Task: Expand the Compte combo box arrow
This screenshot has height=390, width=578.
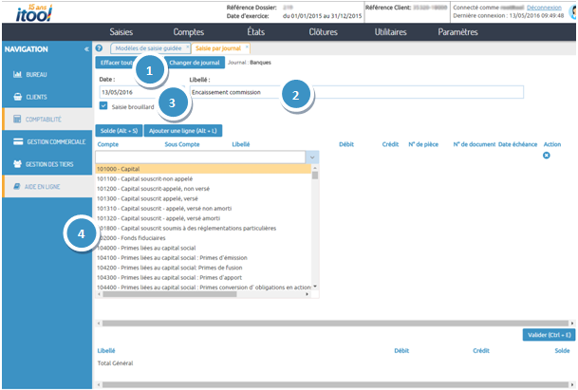Action: pyautogui.click(x=313, y=158)
